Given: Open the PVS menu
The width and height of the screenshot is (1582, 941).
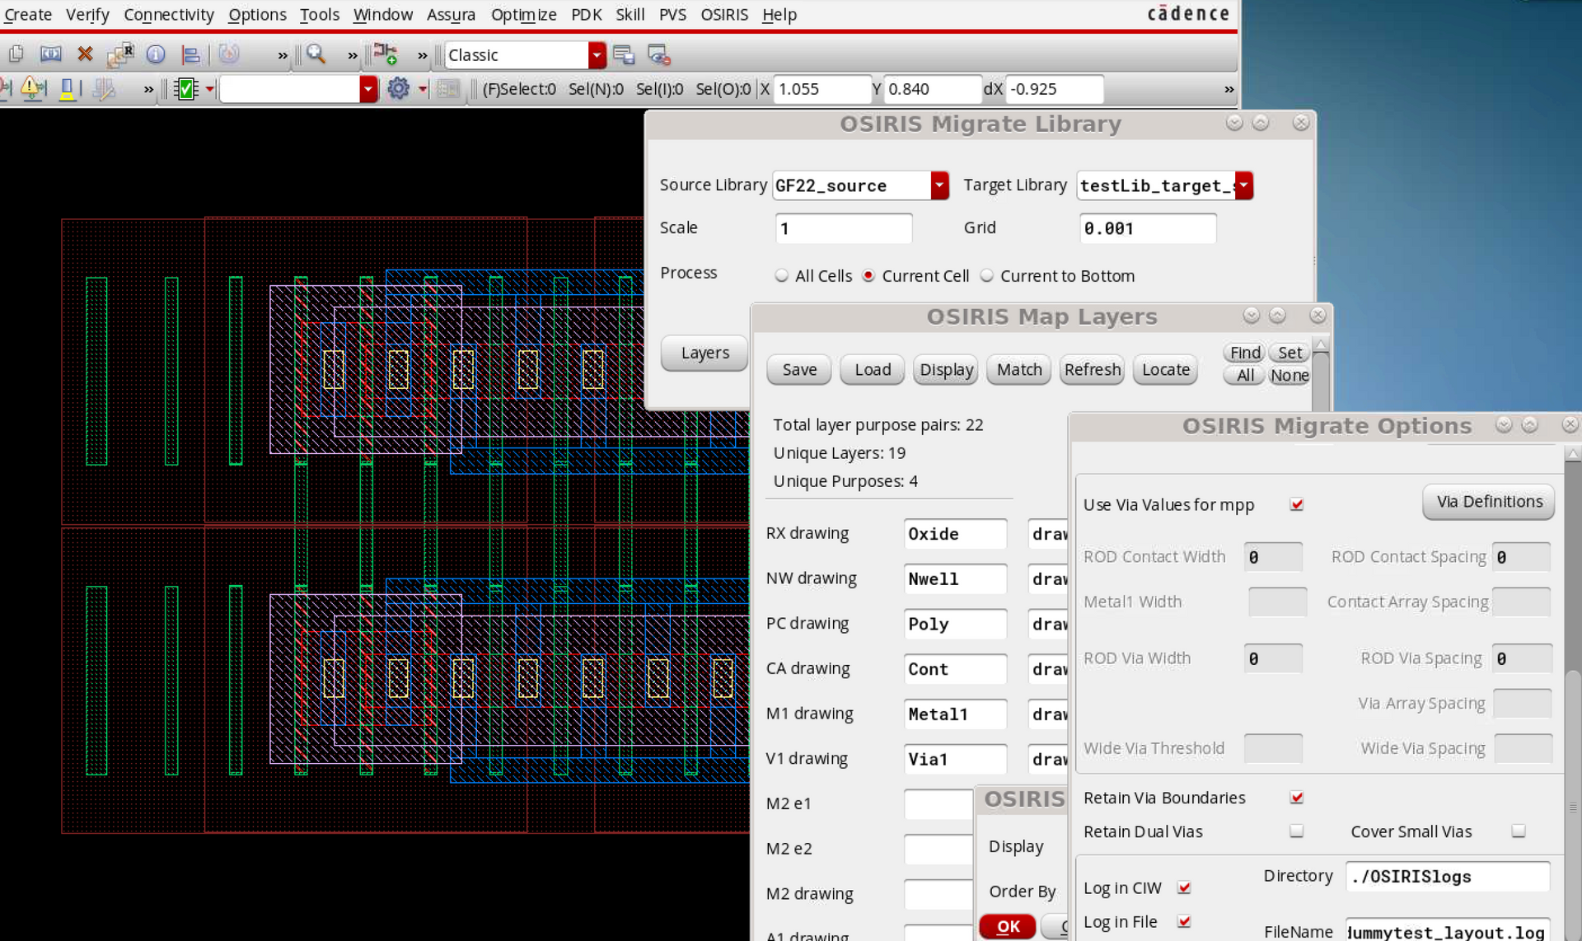Looking at the screenshot, I should pyautogui.click(x=672, y=14).
